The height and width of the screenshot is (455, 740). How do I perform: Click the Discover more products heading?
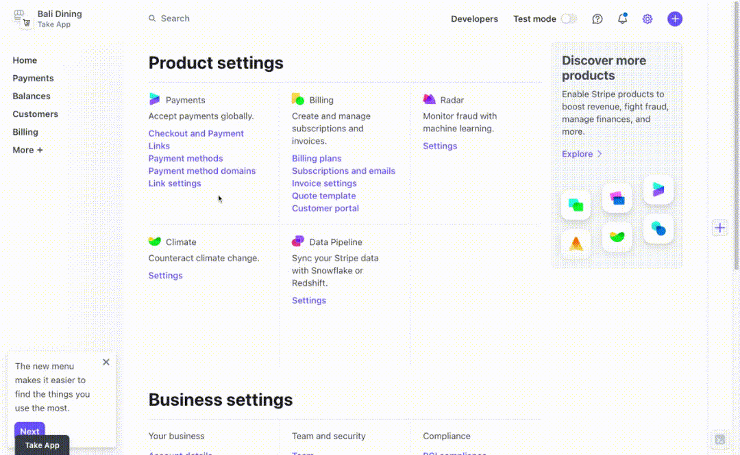point(604,68)
